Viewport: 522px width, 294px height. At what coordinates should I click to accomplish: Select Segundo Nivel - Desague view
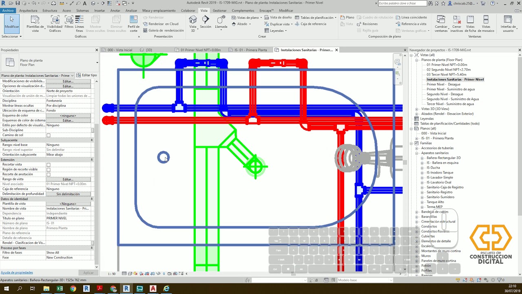[x=445, y=94]
